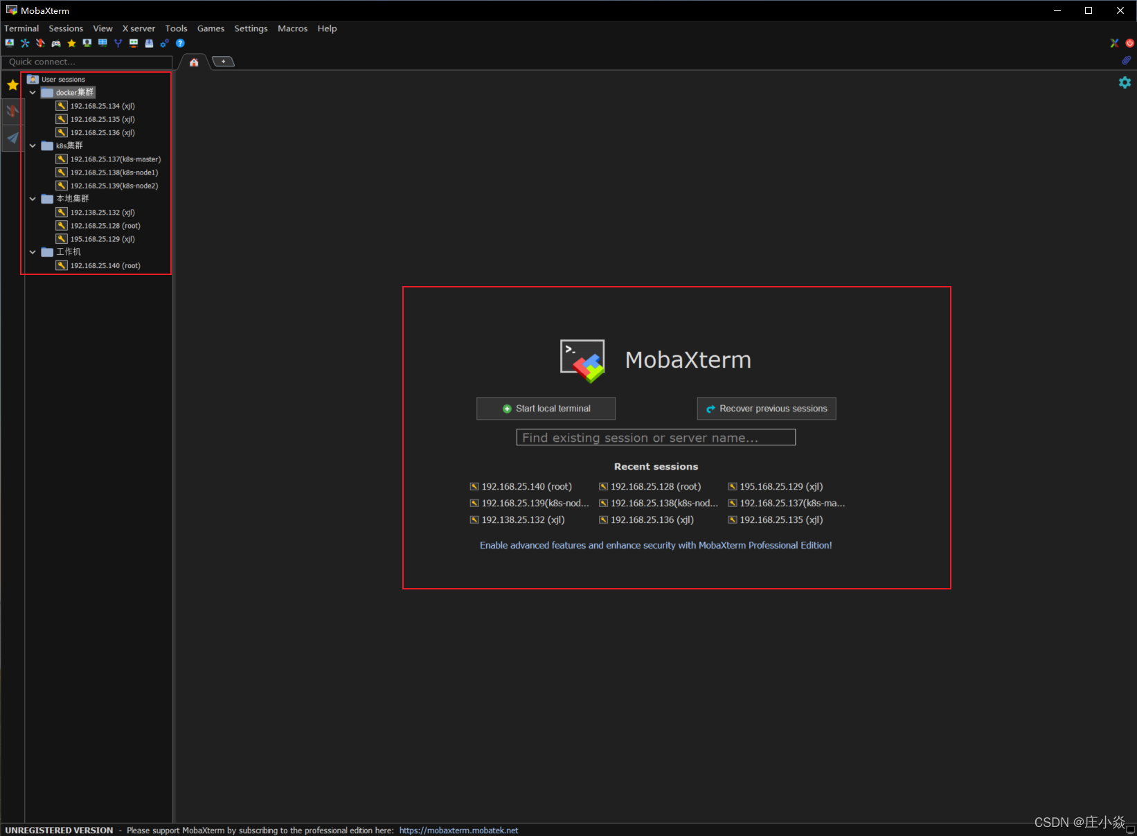Click the home tab icon
Viewport: 1137px width, 836px height.
click(x=194, y=62)
